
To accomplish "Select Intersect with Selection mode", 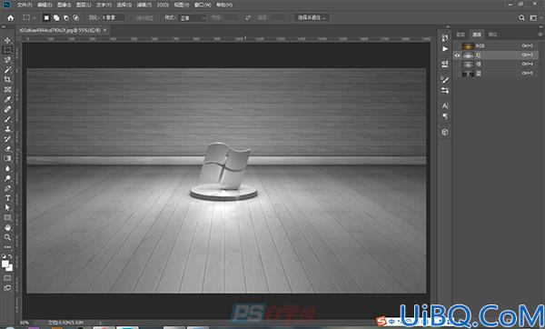I will pos(75,18).
